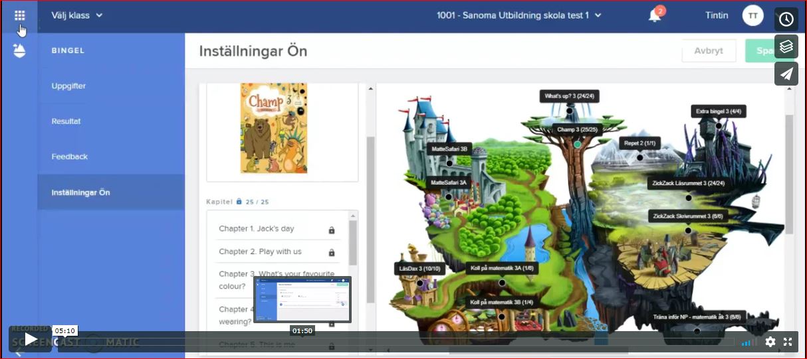Click the LäsDax 3 (10/10) label
Screen dimensions: 807x359
[419, 269]
